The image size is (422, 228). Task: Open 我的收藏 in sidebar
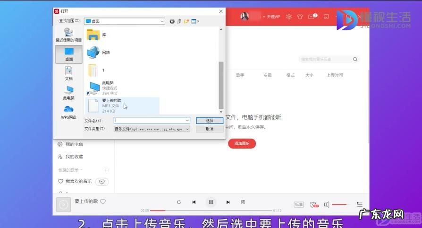(70, 157)
